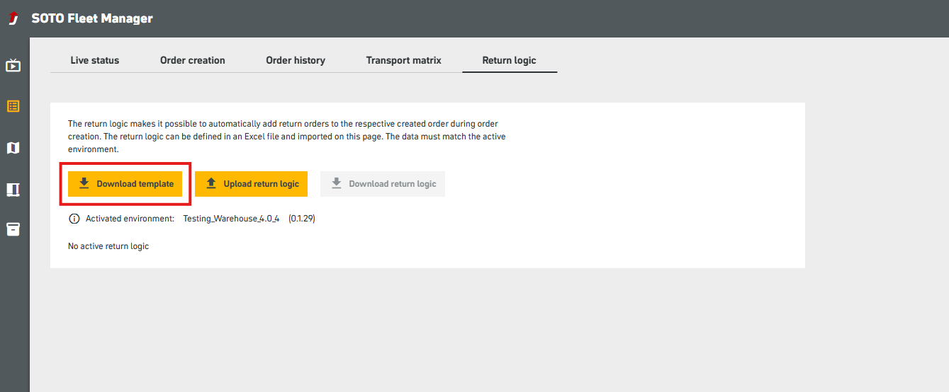Screen dimensions: 949x392
Task: Click the Testing_Warehouse_4.0_4 environment name
Action: click(x=231, y=219)
